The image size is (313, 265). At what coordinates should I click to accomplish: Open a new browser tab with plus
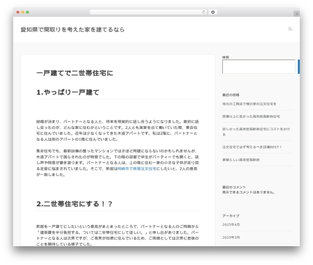(x=297, y=14)
